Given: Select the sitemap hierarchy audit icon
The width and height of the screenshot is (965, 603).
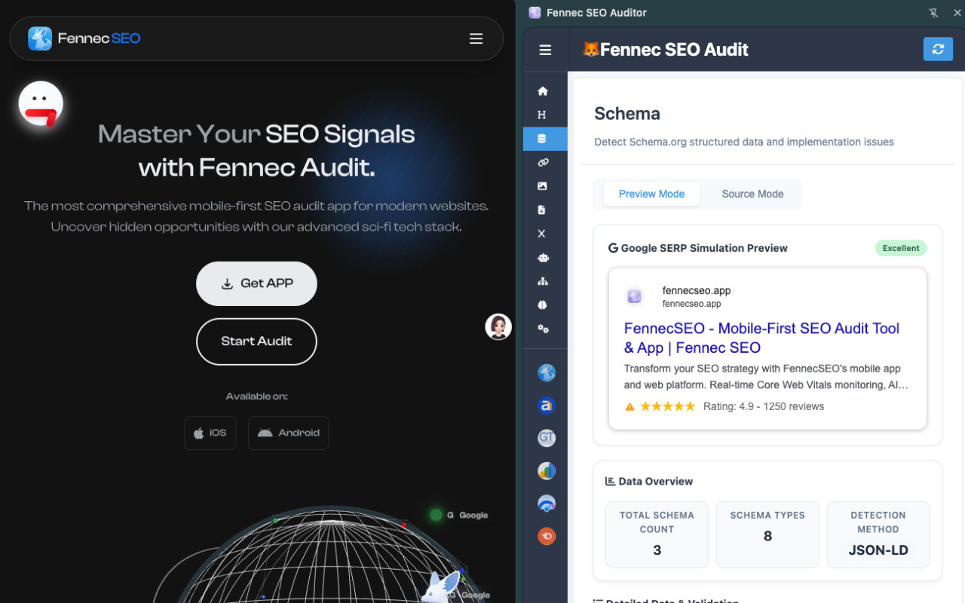Looking at the screenshot, I should (x=542, y=280).
